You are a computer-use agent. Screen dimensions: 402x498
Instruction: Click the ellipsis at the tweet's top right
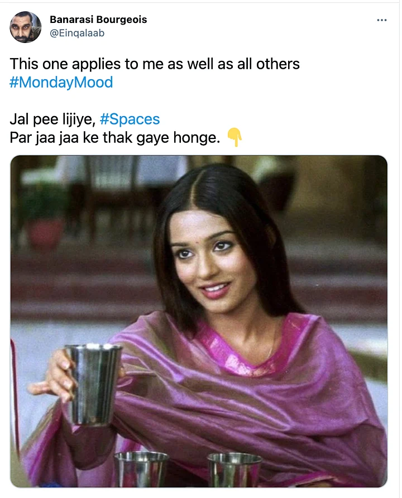coord(382,19)
